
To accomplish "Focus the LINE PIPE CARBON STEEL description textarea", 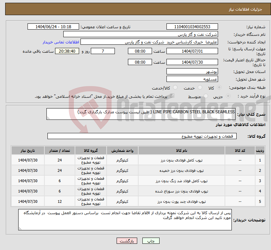I will point(141,114).
